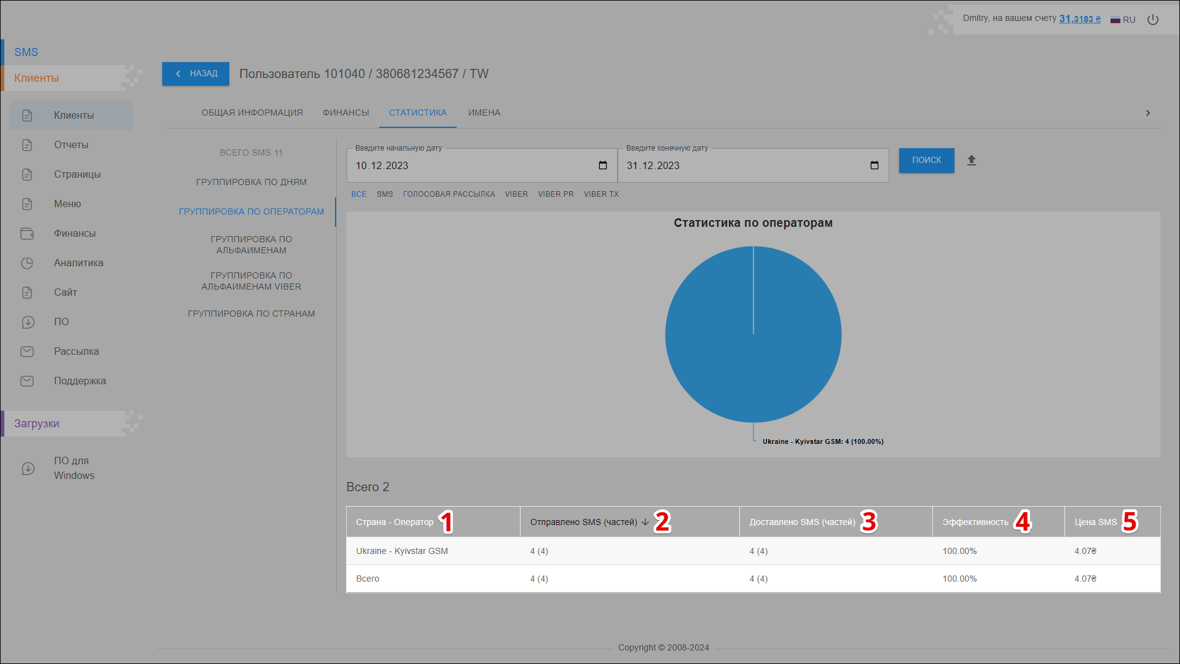Screen dimensions: 1180x664
Task: Click the Финансы wallet icon in sidebar
Action: (x=27, y=234)
